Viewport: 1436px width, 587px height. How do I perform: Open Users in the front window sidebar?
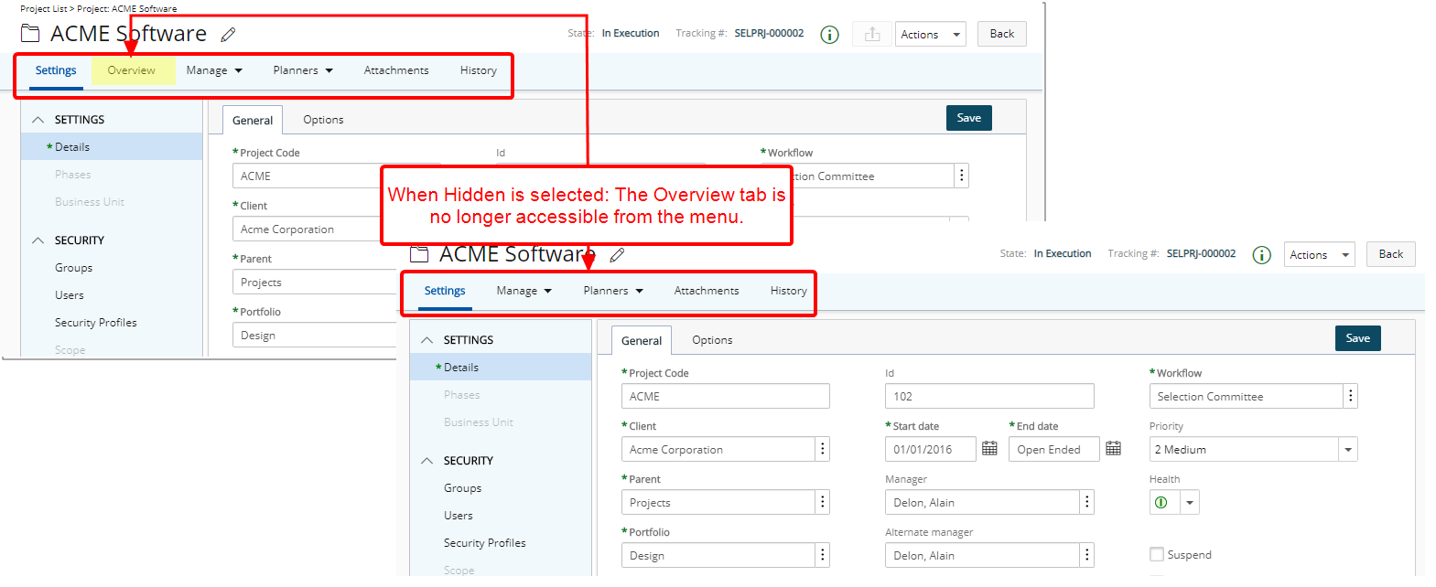pyautogui.click(x=459, y=516)
